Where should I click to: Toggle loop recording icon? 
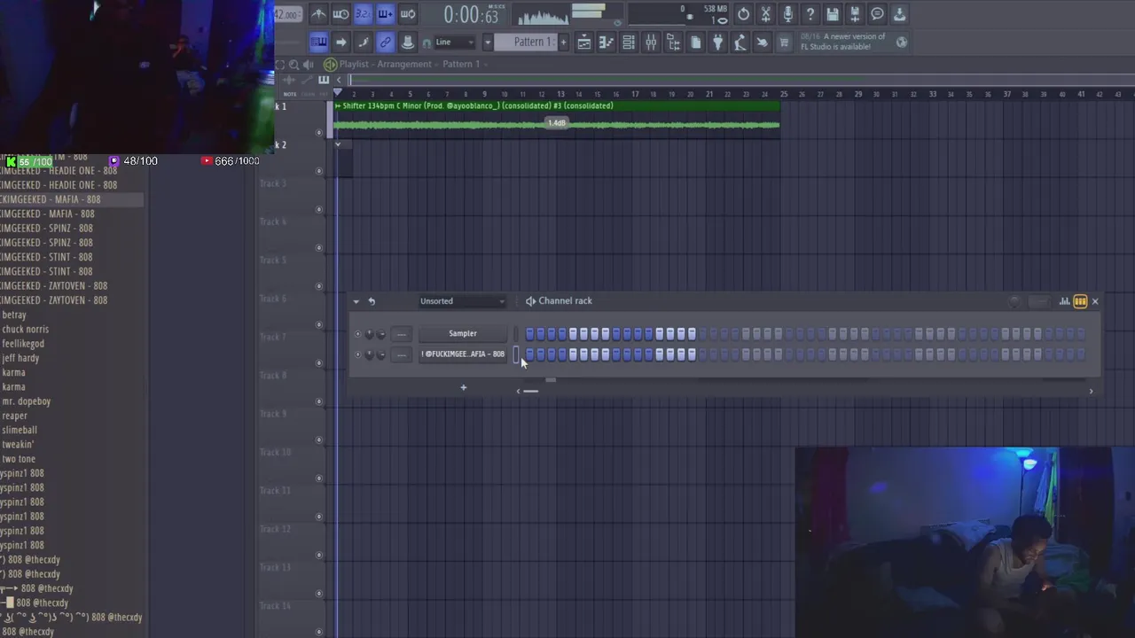pyautogui.click(x=408, y=14)
